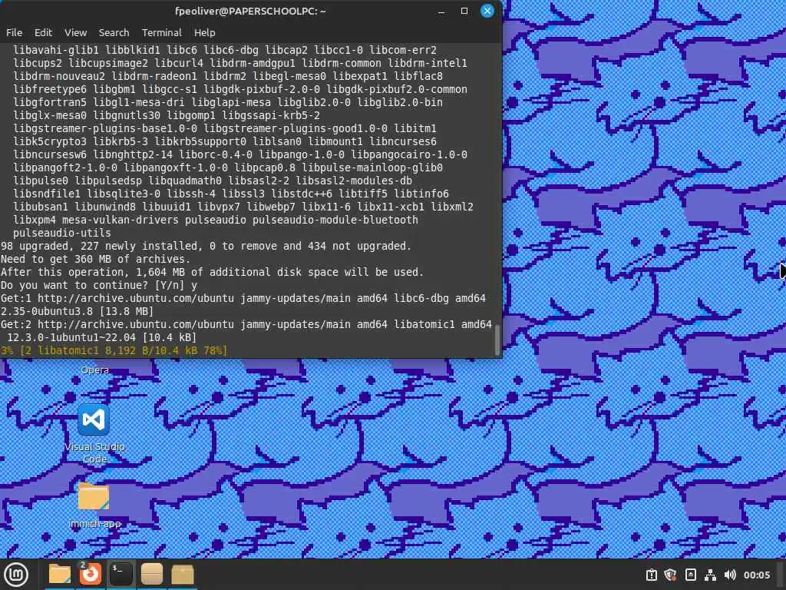786x590 pixels.
Task: Maximize the terminal window
Action: (464, 11)
